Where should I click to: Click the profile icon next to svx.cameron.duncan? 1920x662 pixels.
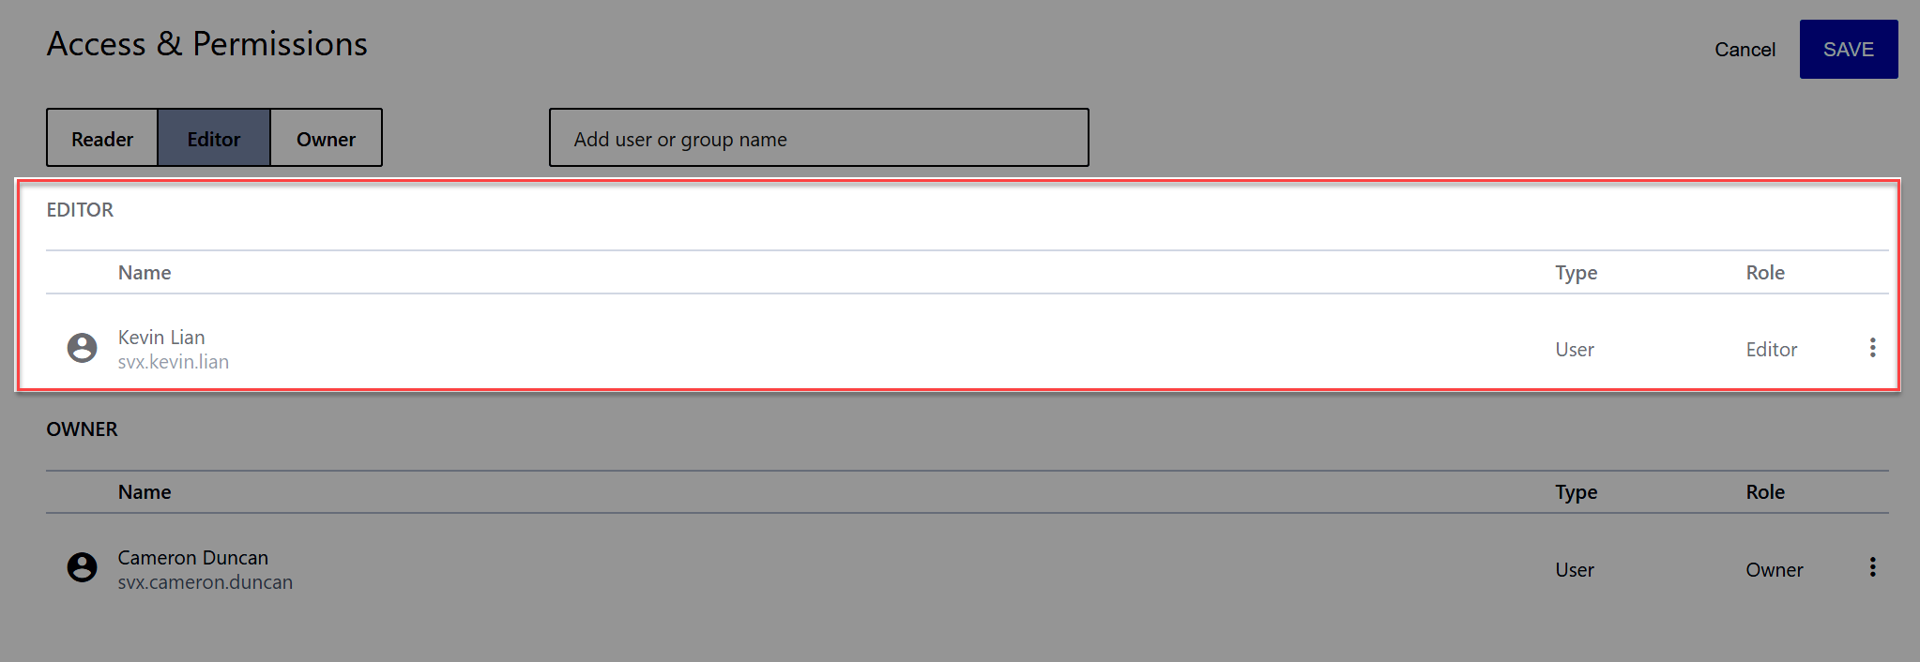(x=83, y=568)
